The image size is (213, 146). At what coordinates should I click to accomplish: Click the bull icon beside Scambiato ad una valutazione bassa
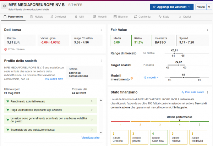8,130
